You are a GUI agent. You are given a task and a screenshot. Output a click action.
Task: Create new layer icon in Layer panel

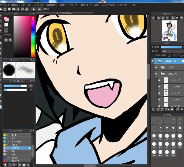coord(153,109)
